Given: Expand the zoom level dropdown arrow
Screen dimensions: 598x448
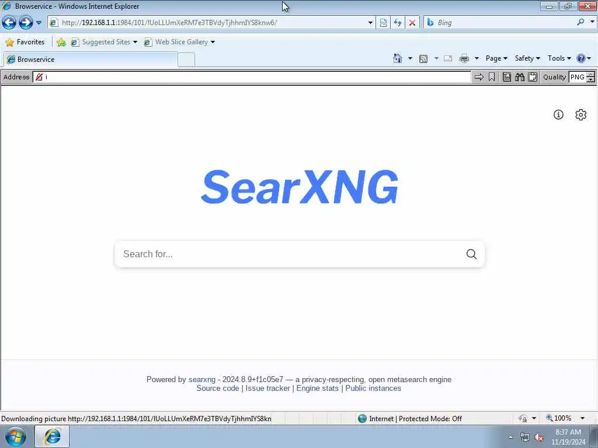Looking at the screenshot, I should 582,418.
